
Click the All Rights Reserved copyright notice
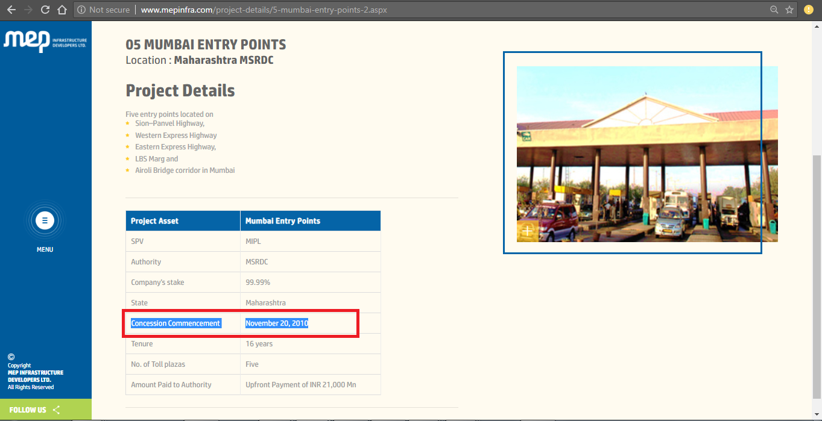coord(31,387)
